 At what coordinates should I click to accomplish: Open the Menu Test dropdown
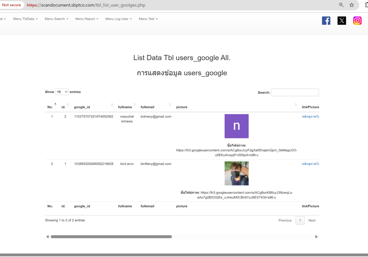[148, 19]
